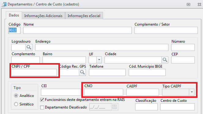Click into the CNO field
The height and width of the screenshot is (114, 203).
pyautogui.click(x=104, y=92)
